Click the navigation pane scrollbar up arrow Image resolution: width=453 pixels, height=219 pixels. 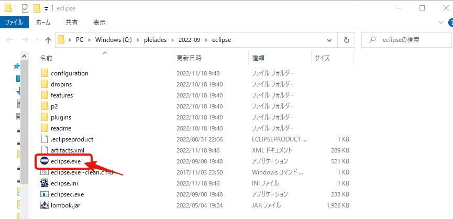pyautogui.click(x=25, y=56)
